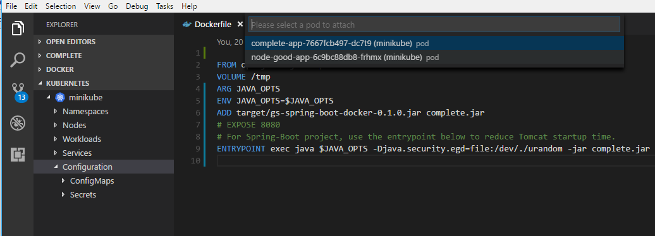Viewport: 655px width, 236px height.
Task: Open the Debug bug icon
Action: click(18, 123)
